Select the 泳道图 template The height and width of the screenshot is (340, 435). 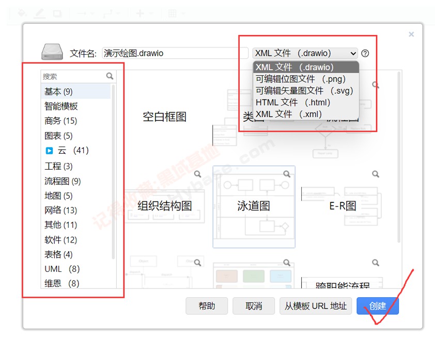tap(254, 206)
